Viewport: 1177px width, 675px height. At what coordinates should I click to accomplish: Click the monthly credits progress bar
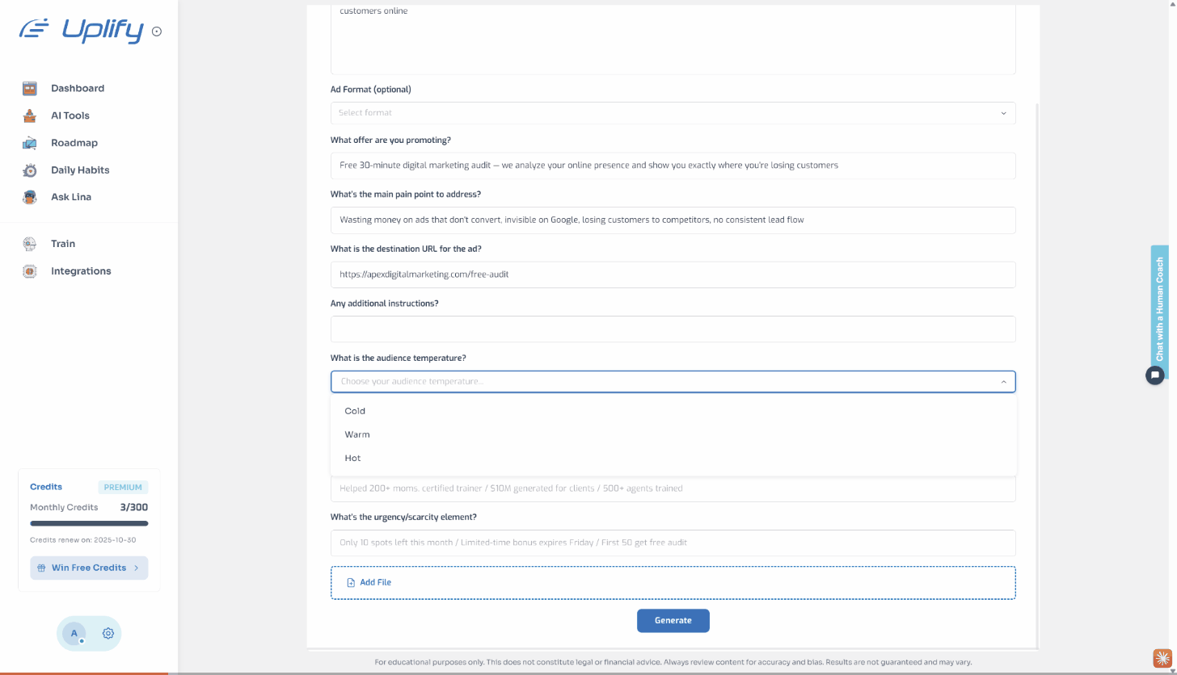coord(89,524)
